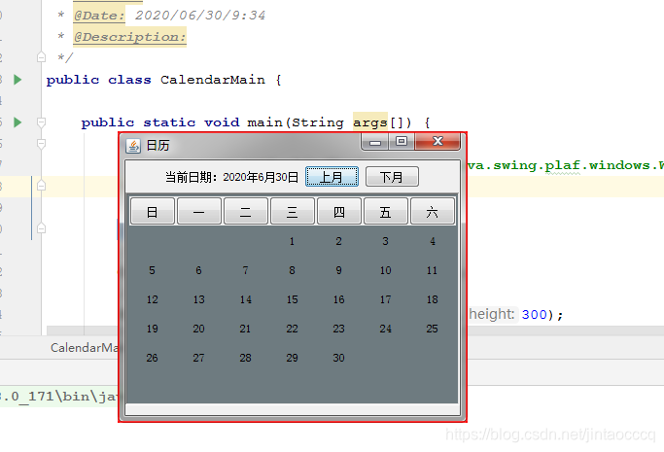664x452 pixels.
Task: Select day 24 in the calendar
Action: [385, 329]
